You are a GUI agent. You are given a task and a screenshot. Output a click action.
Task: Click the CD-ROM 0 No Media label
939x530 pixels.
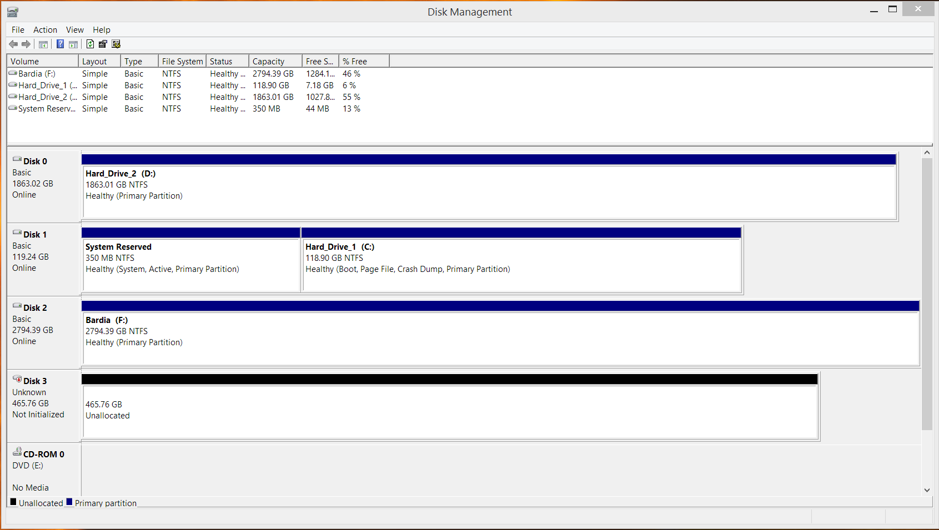(31, 488)
